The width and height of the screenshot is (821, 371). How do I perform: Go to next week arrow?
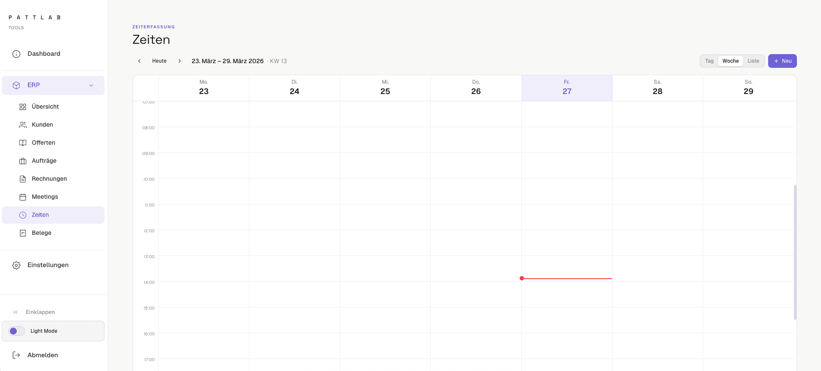pos(180,61)
